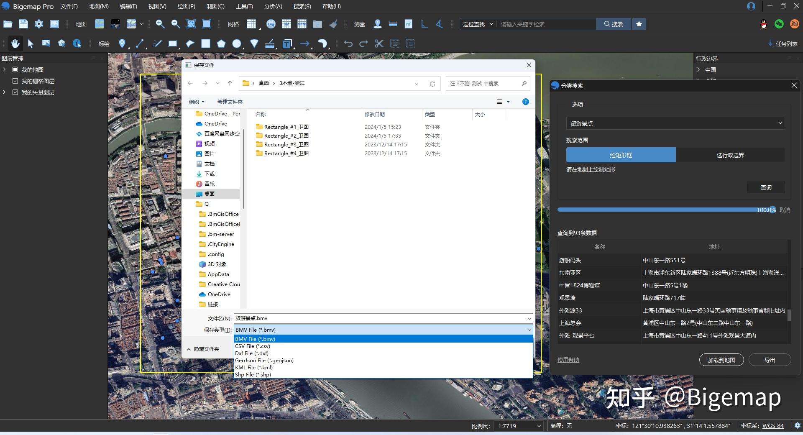Open the 旅游景点 category dropdown
This screenshot has height=435, width=803.
(x=675, y=123)
